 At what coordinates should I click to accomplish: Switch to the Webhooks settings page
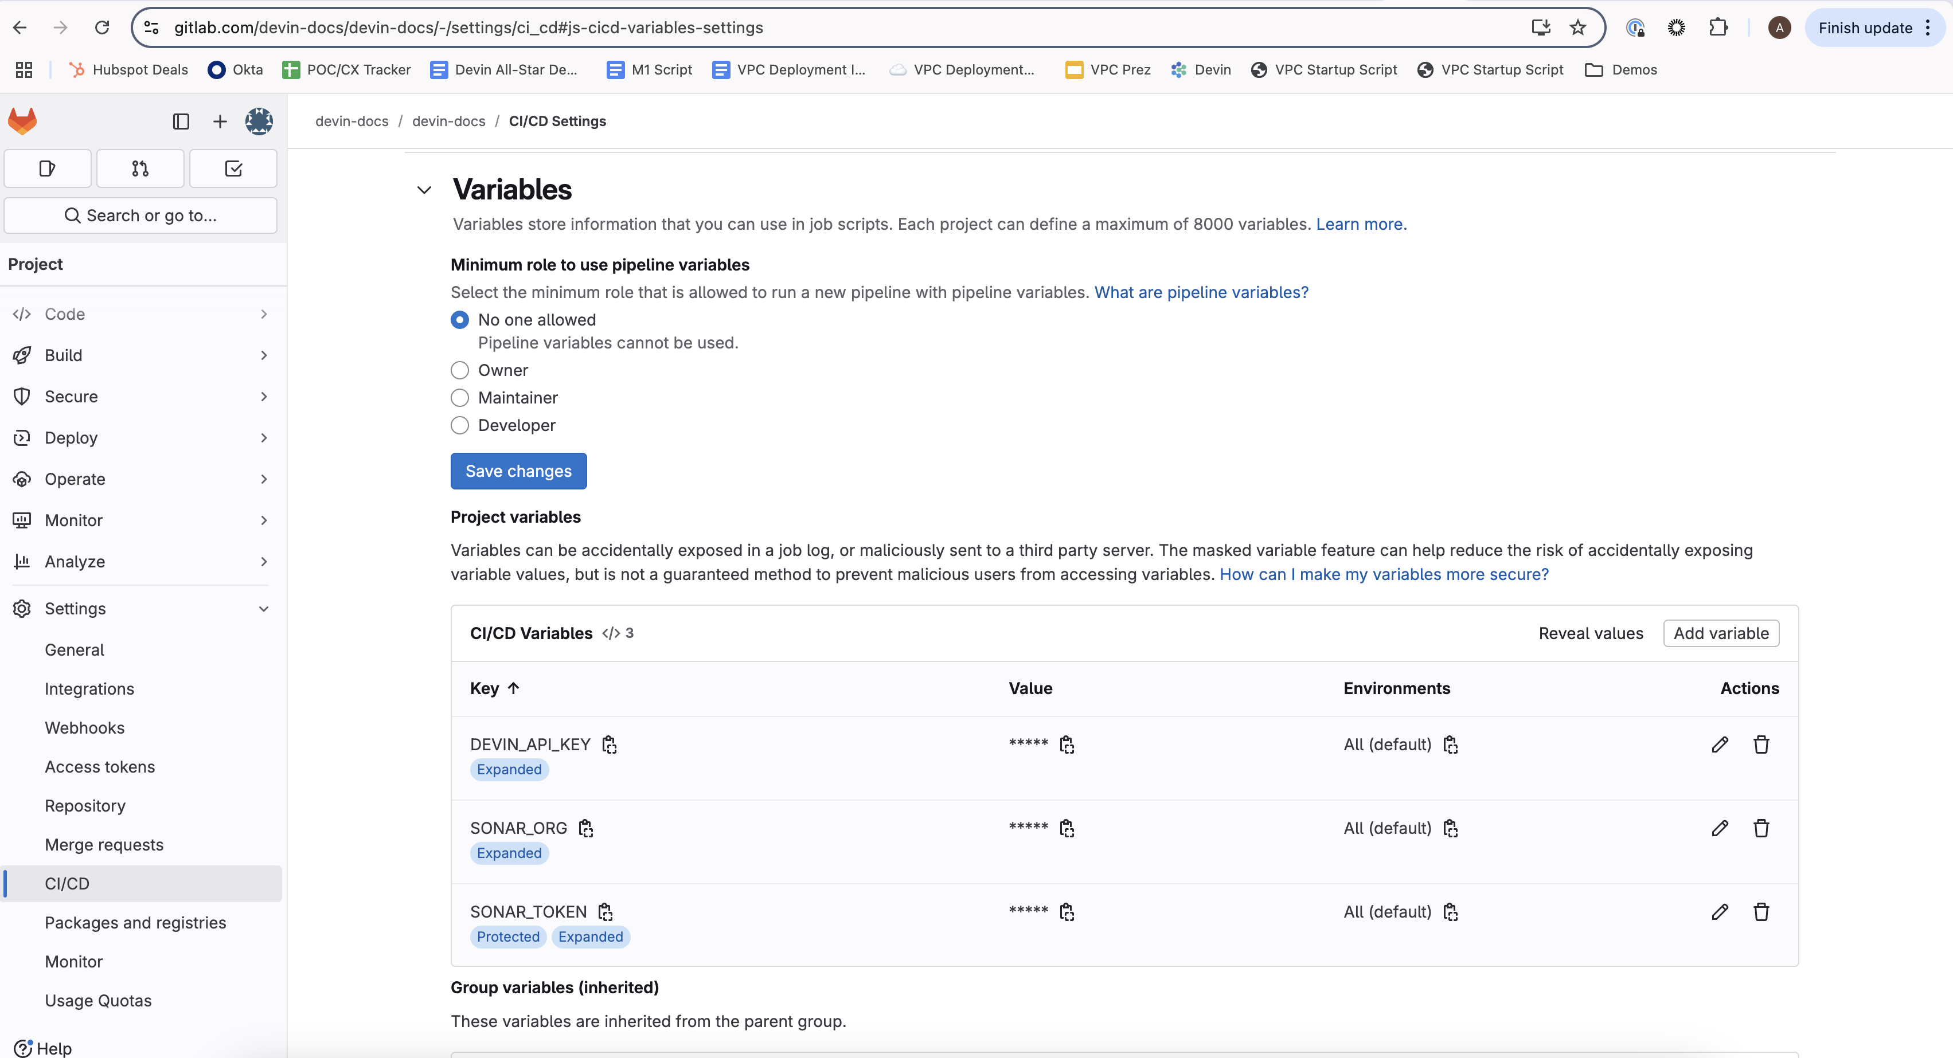[x=84, y=727]
